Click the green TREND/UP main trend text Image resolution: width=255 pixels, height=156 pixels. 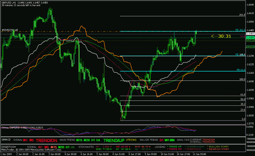114,140
